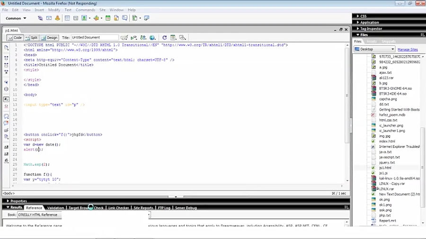Image resolution: width=426 pixels, height=239 pixels.
Task: Click the Date insert icon
Action: (108, 18)
